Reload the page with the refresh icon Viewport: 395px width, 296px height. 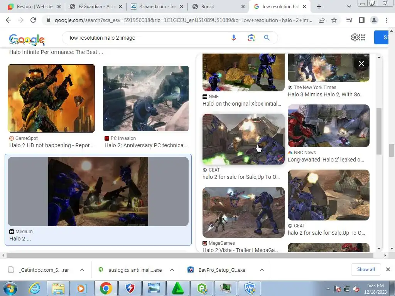coord(33,20)
